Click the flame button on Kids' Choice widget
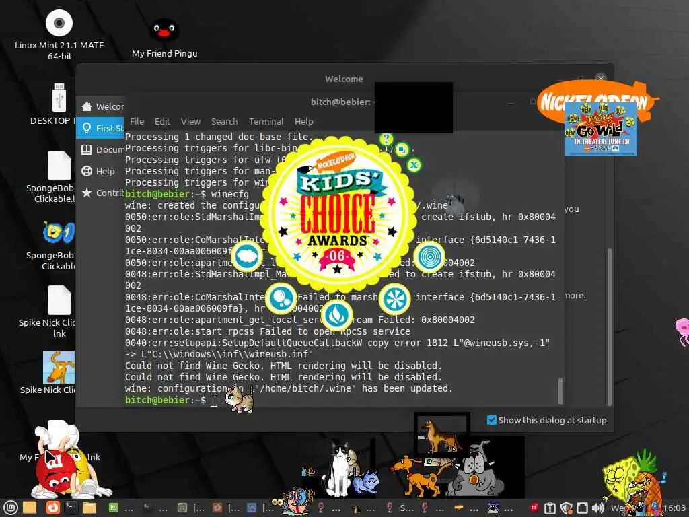The image size is (689, 517). tap(337, 315)
